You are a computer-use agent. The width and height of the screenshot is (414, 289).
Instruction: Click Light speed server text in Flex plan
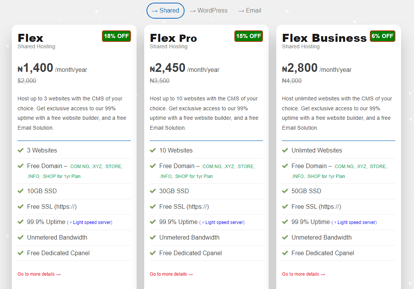[x=91, y=222]
